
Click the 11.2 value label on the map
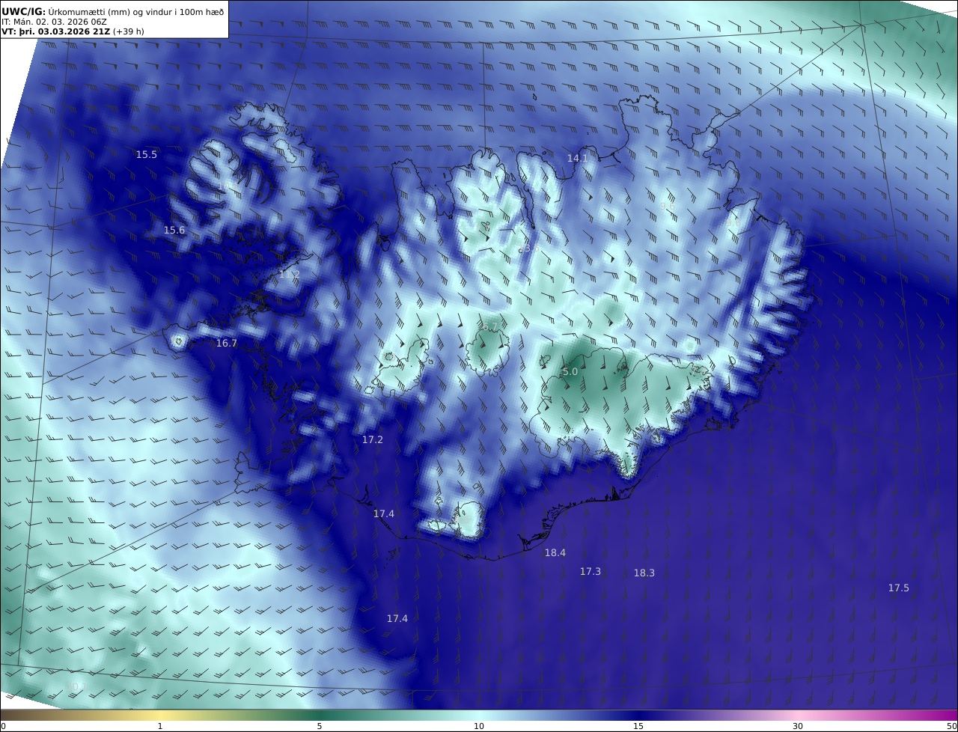(289, 275)
